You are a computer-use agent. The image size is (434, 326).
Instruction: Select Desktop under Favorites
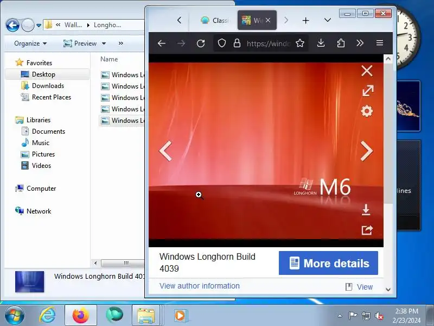pos(47,74)
